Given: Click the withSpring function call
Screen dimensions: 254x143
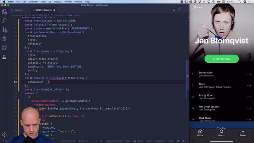Looking at the screenshot, I should click(62, 51).
